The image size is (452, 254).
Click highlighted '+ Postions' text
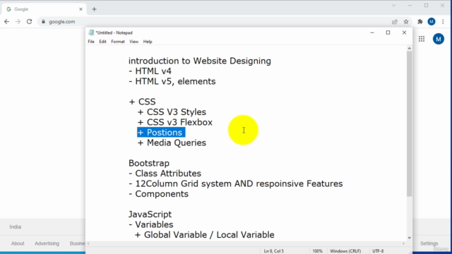(161, 133)
